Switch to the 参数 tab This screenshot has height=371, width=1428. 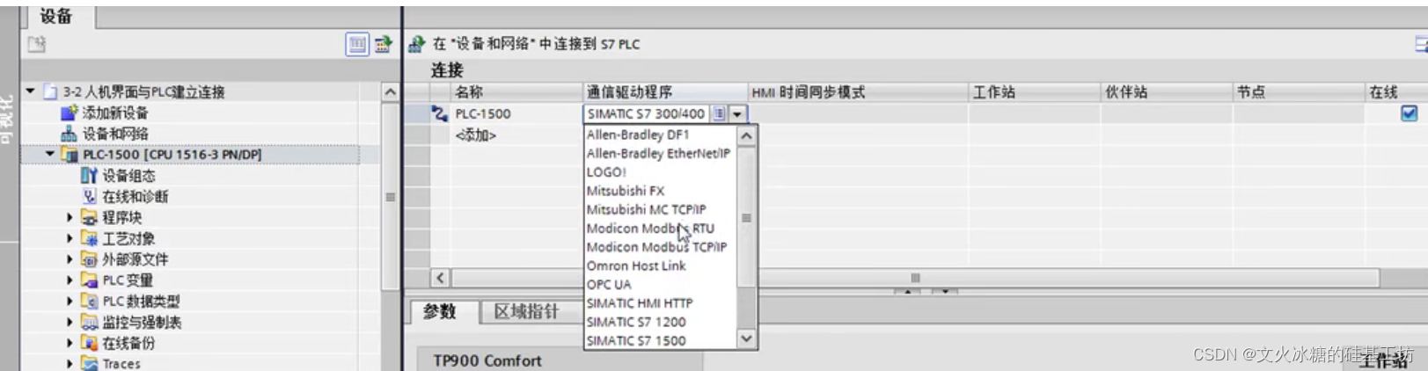coord(442,311)
